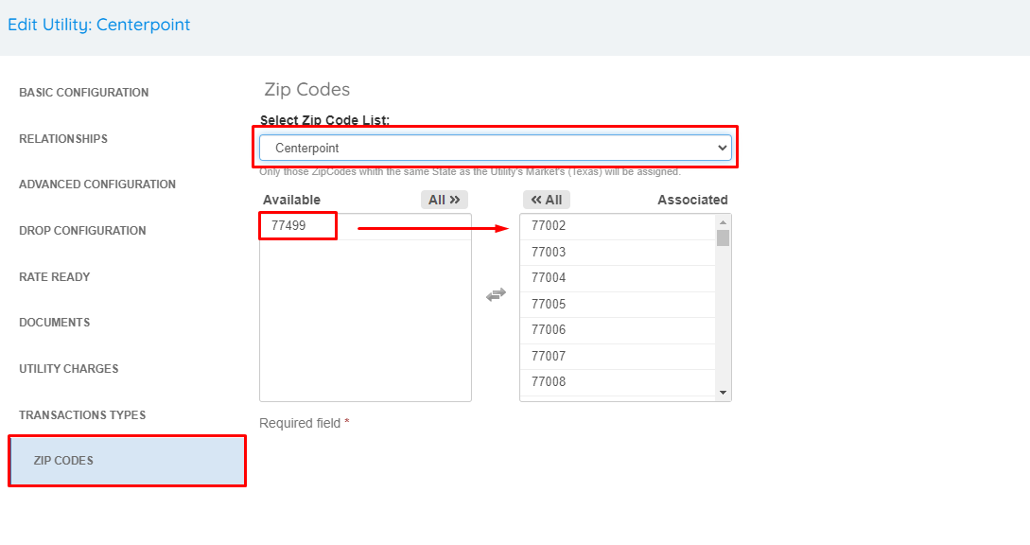This screenshot has height=545, width=1030.
Task: Click the Associated list scrollbar thumb
Action: point(723,237)
